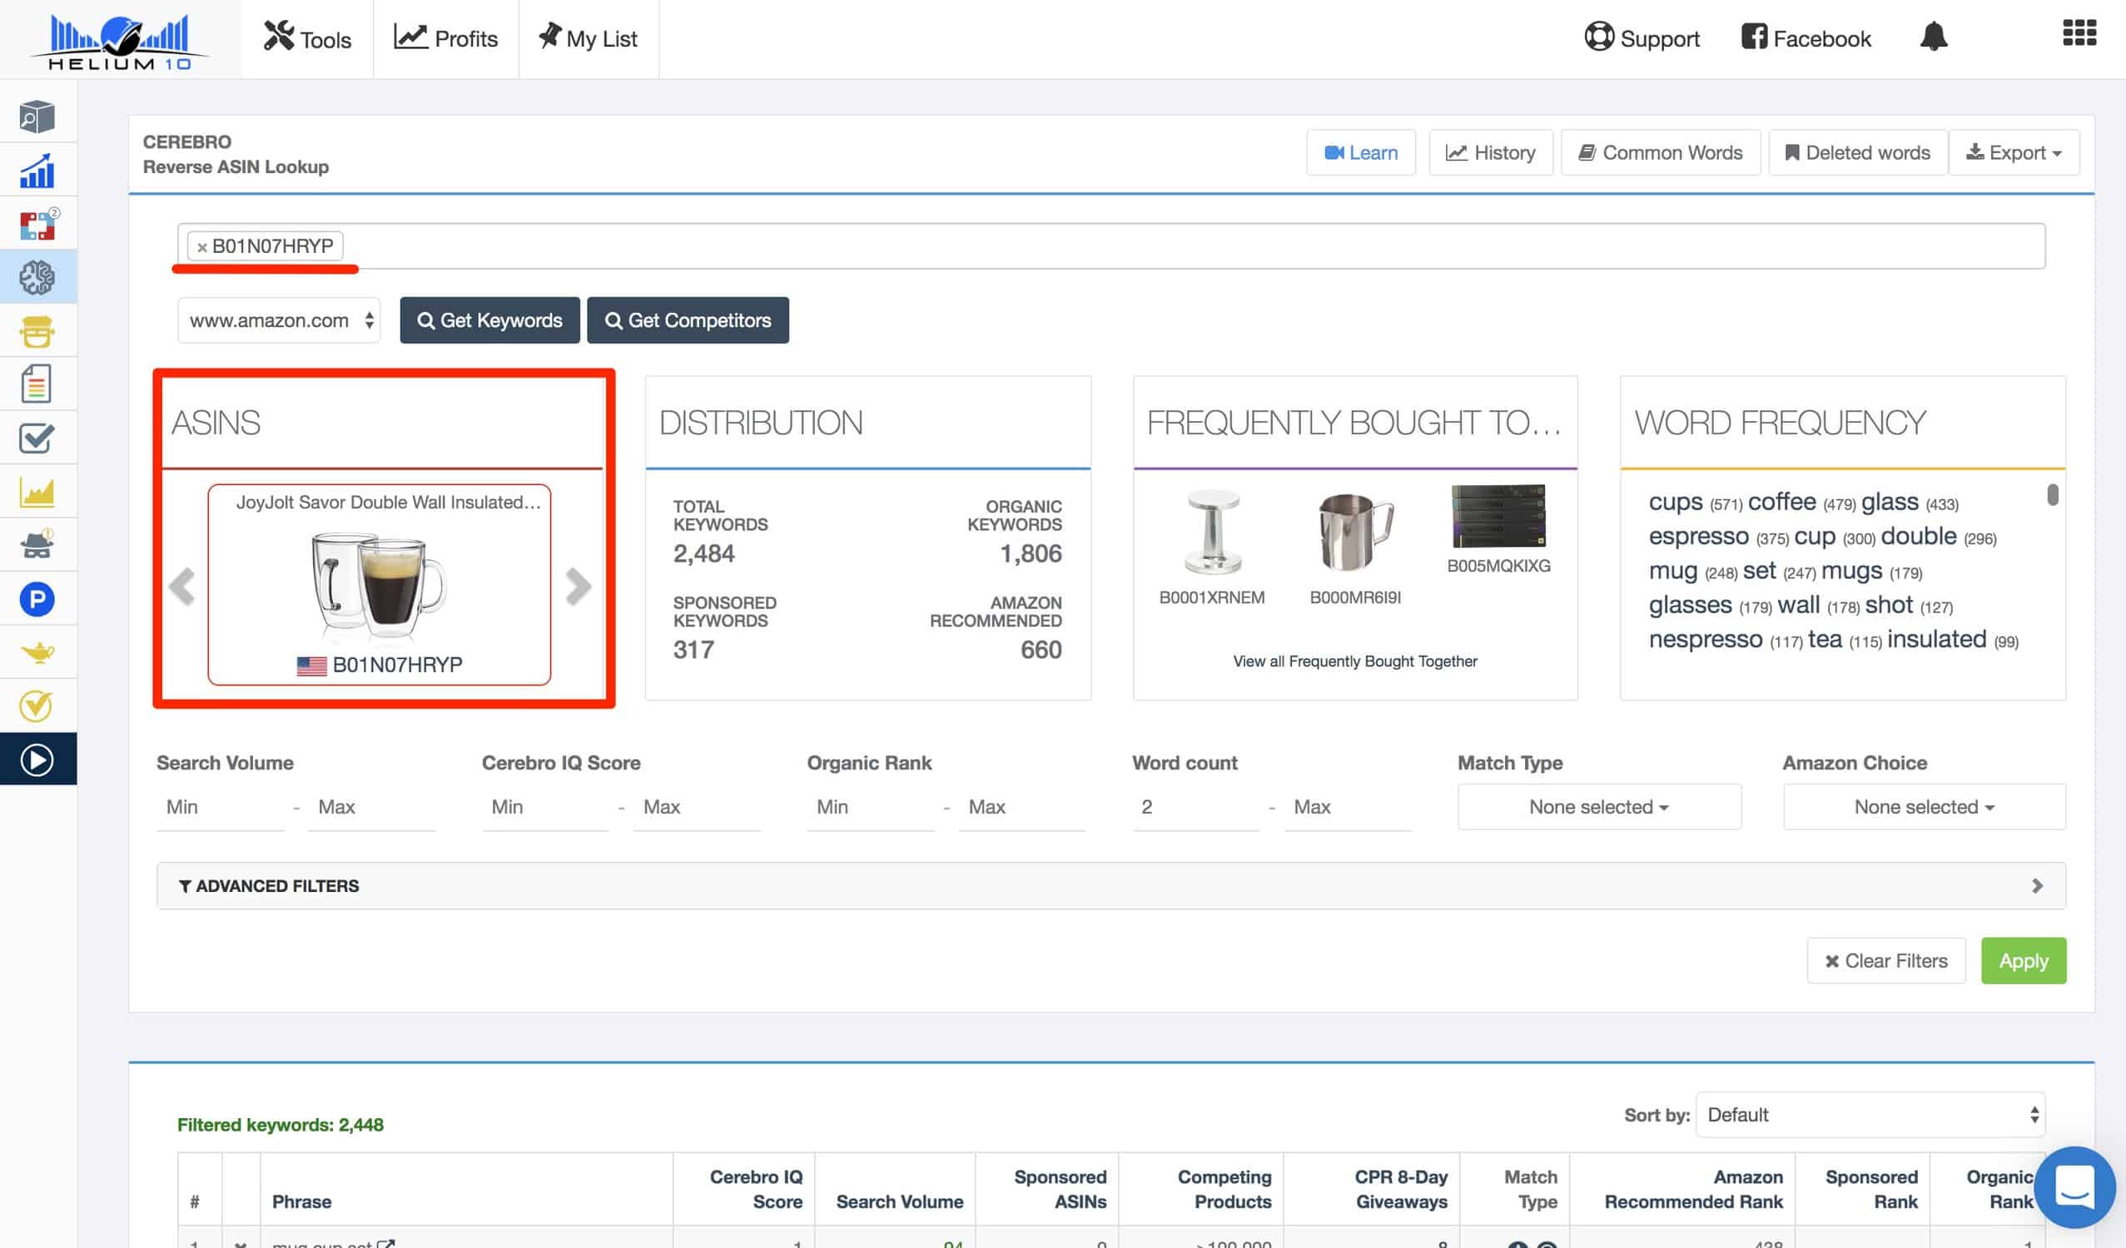Open the Tools menu
Screen dimensions: 2126x1248
click(x=307, y=39)
